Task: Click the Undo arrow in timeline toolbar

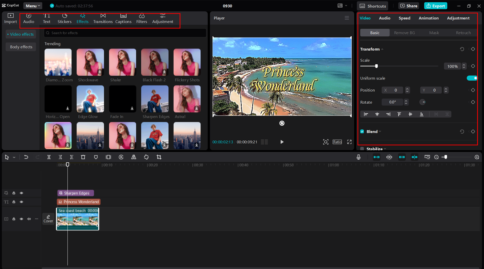Action: (x=26, y=157)
